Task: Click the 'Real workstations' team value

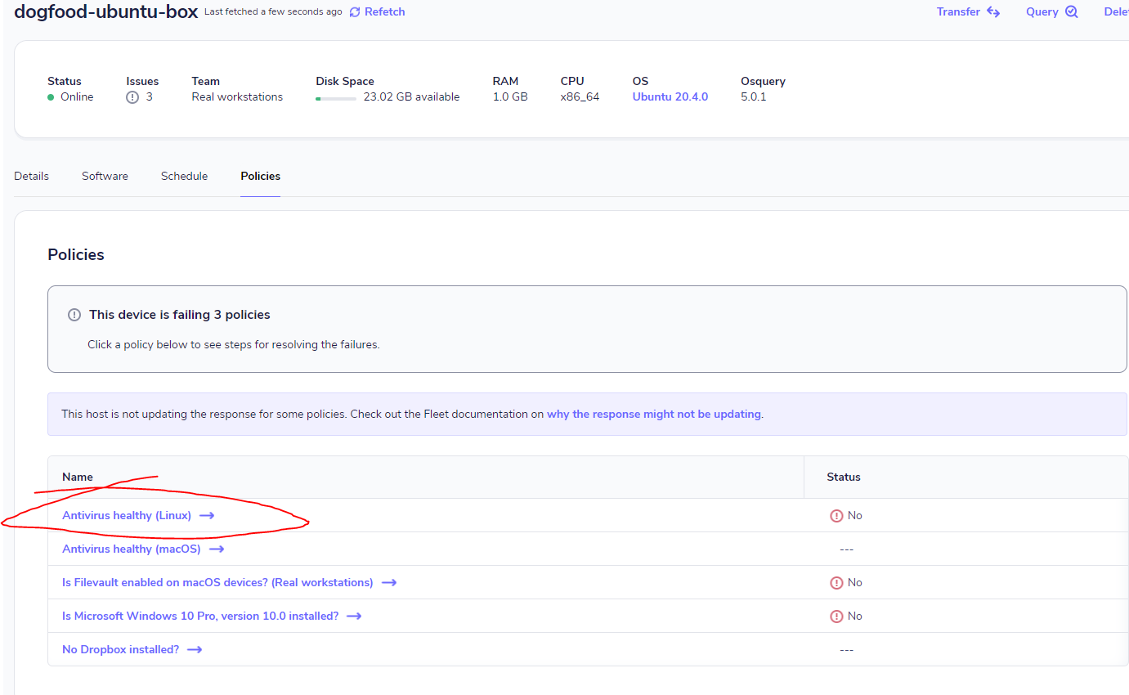Action: click(x=237, y=97)
